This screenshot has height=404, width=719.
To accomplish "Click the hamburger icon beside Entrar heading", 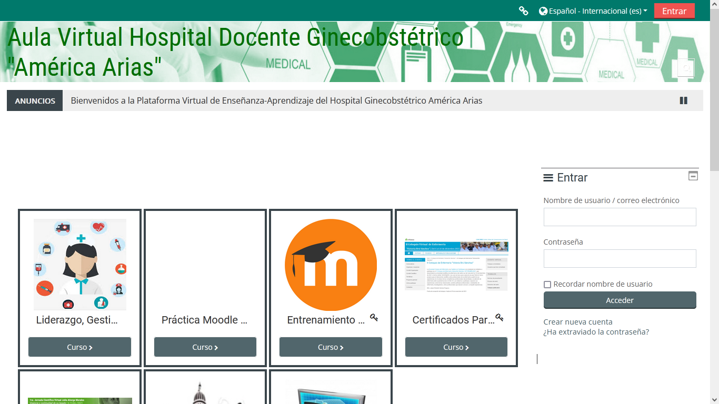I will [x=548, y=178].
